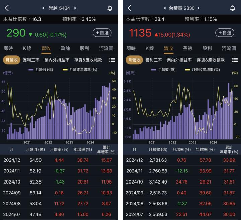The width and height of the screenshot is (241, 220).
Task: Open list menu icon in 崇越 panel
Action: click(112, 60)
